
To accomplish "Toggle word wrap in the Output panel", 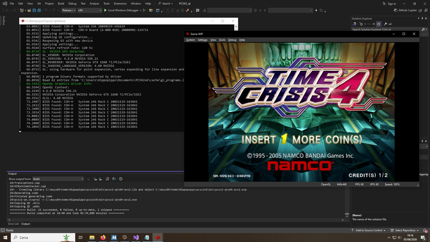I will coord(114,179).
